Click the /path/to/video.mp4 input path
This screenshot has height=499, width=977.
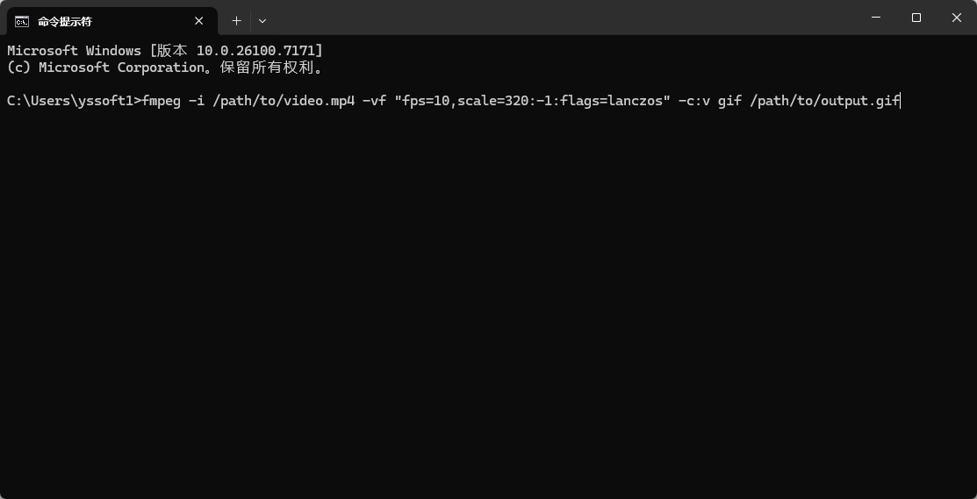tap(284, 101)
